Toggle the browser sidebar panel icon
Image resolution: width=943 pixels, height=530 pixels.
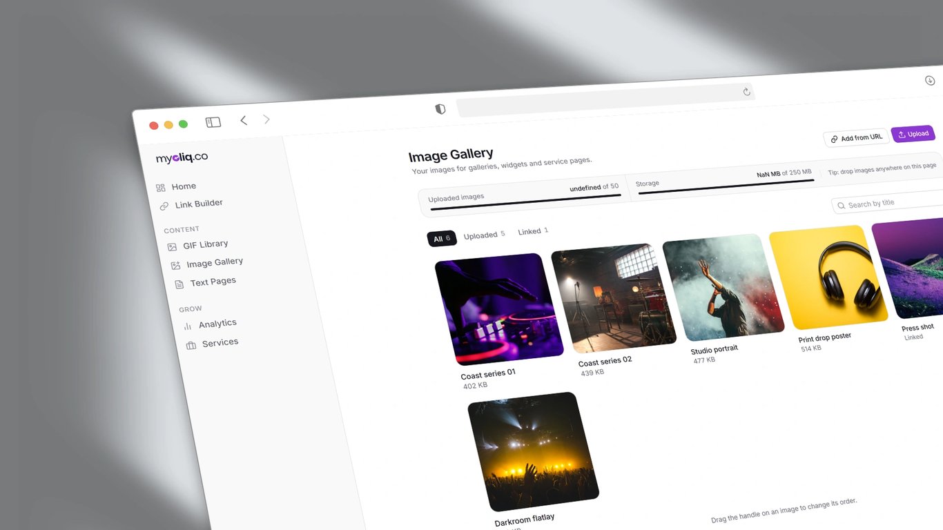pos(213,122)
